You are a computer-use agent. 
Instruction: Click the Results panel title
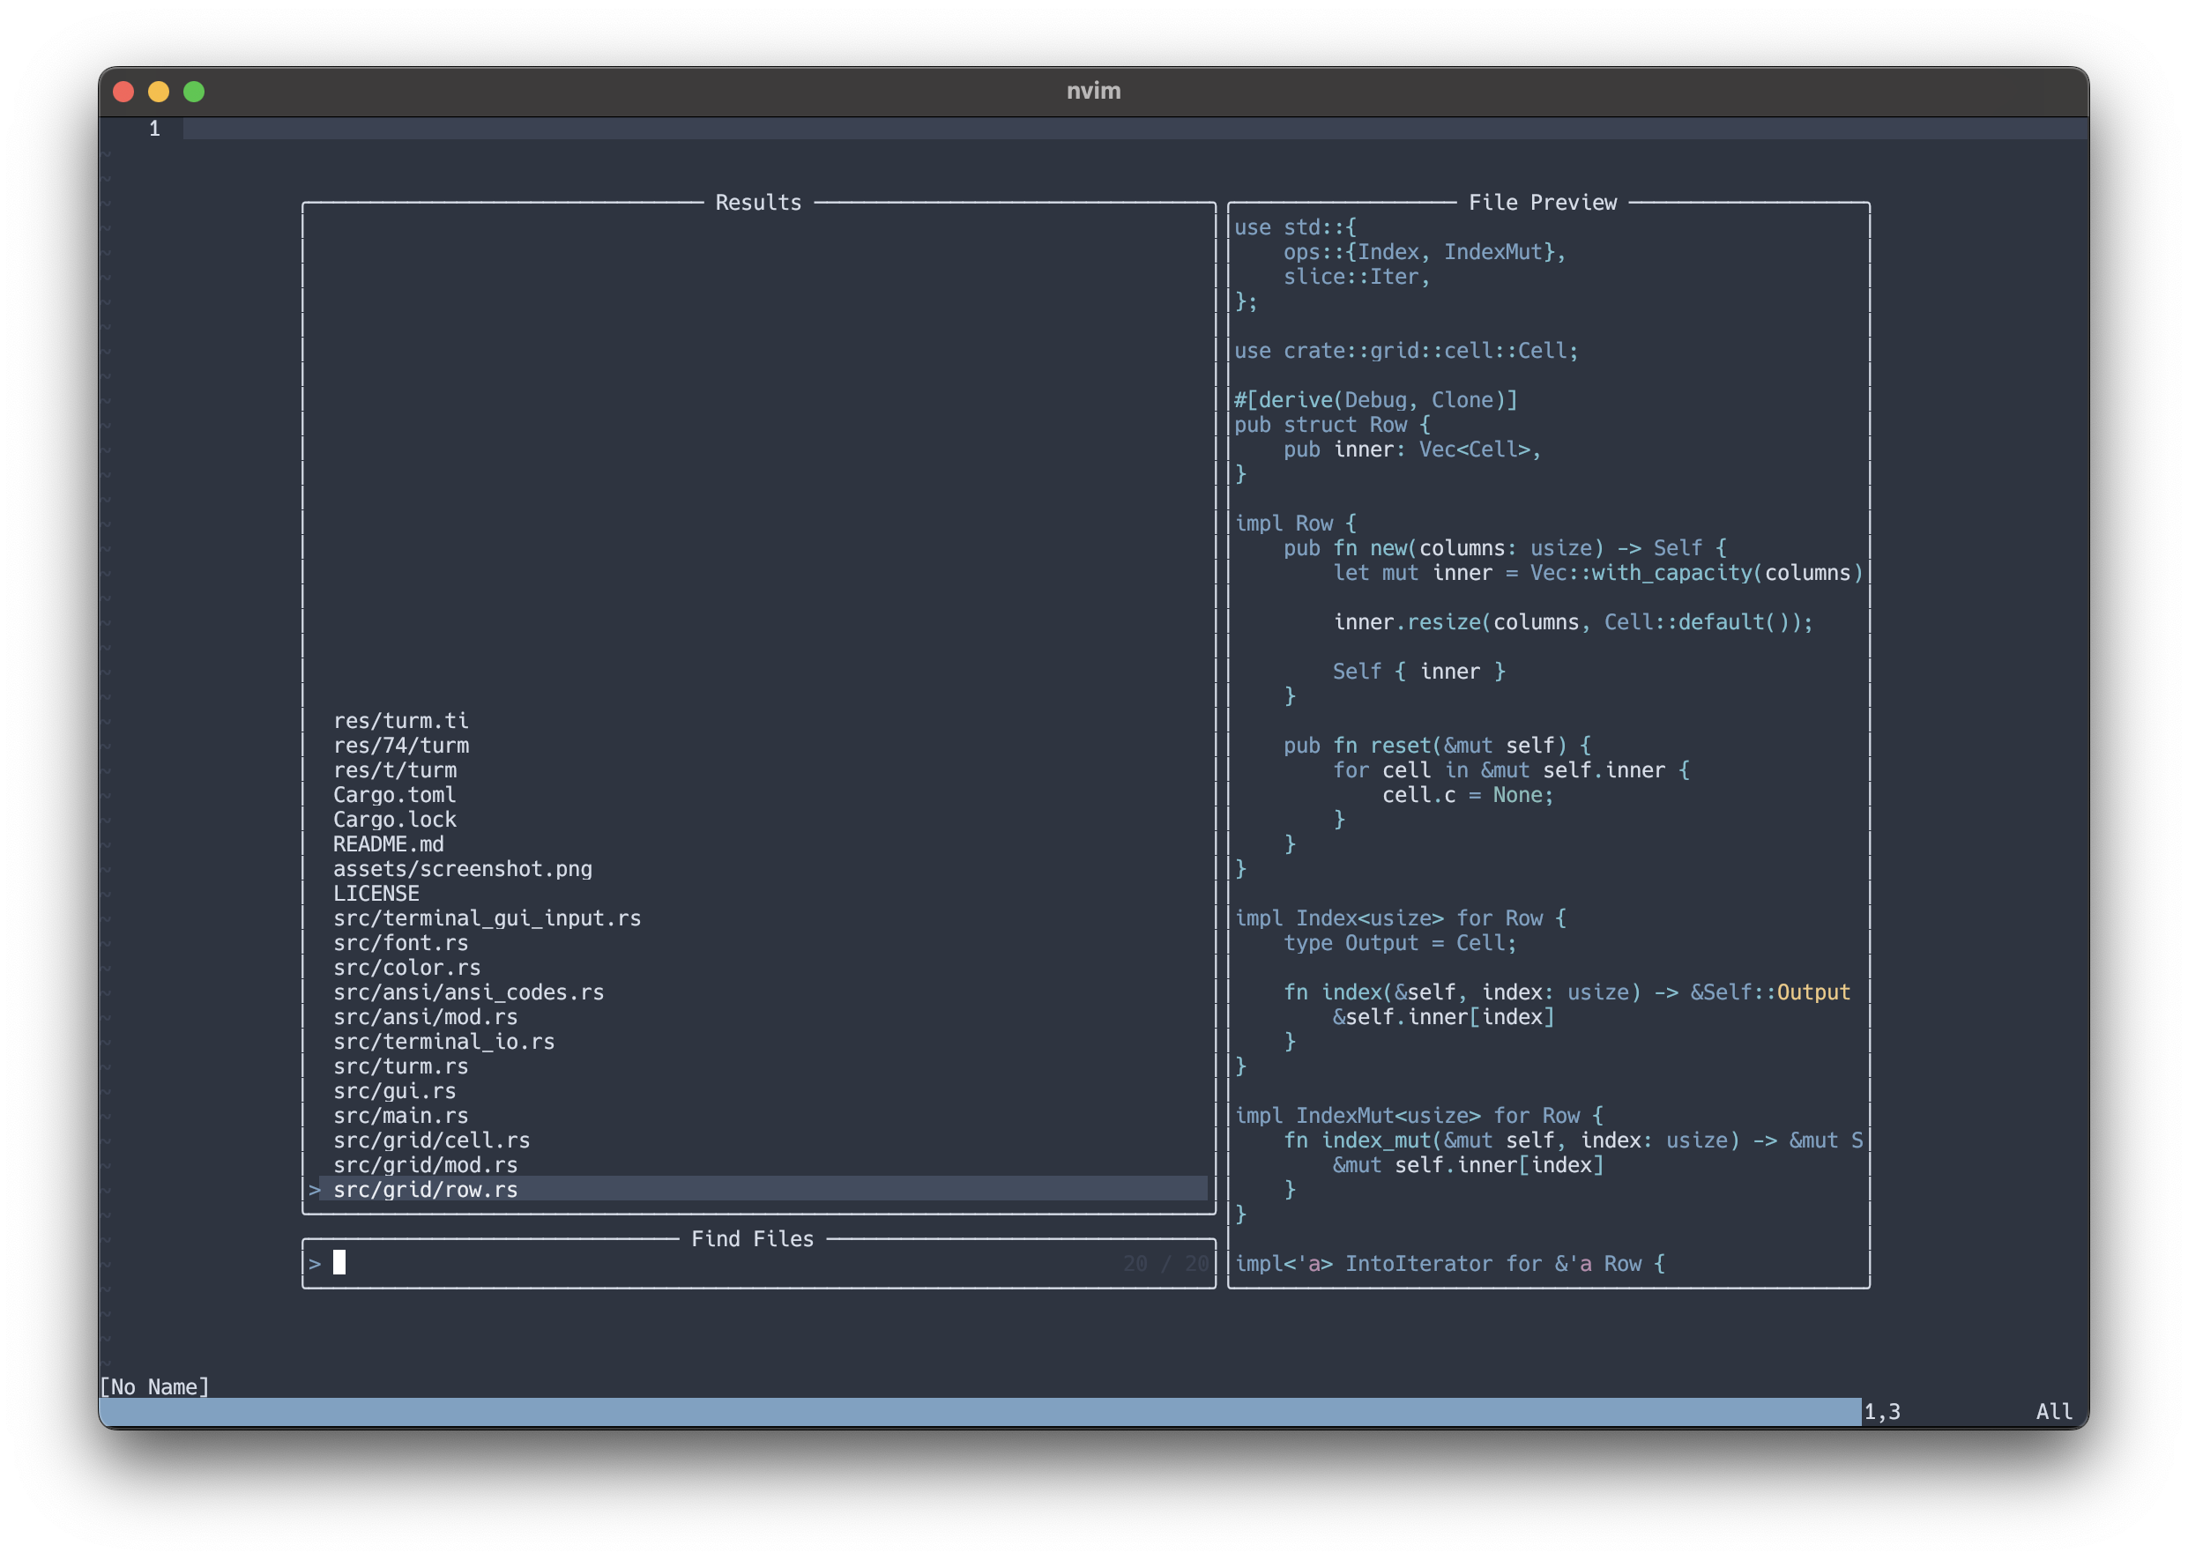pyautogui.click(x=758, y=203)
